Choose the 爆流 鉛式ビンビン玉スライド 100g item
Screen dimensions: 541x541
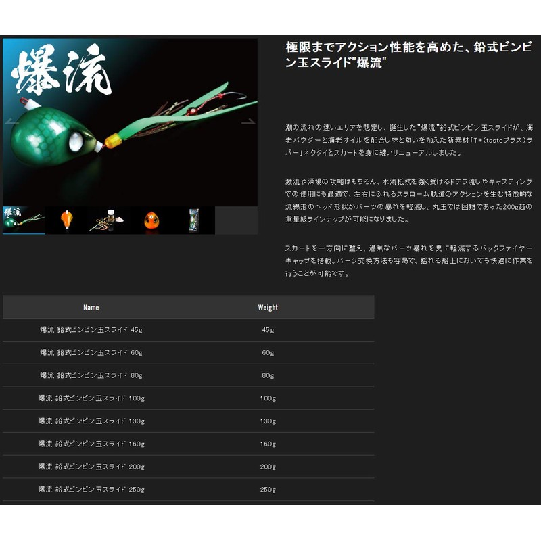[x=91, y=398]
